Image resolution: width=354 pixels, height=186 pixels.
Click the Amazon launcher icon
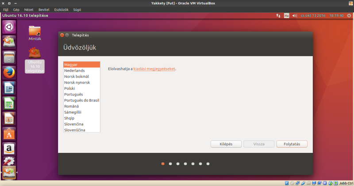[x=9, y=149]
